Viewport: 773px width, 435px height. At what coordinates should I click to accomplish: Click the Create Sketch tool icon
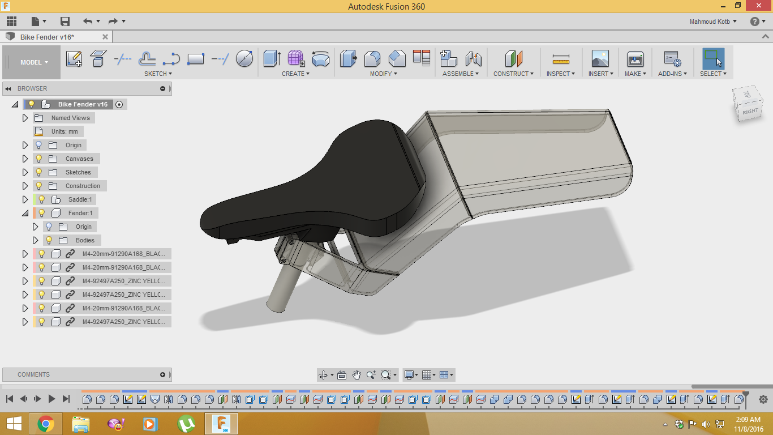point(74,58)
